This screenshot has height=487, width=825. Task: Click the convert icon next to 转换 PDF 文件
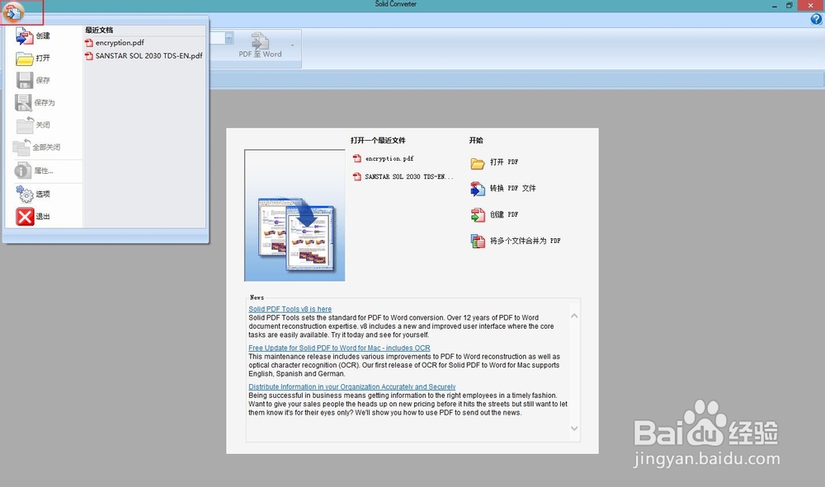pos(478,189)
